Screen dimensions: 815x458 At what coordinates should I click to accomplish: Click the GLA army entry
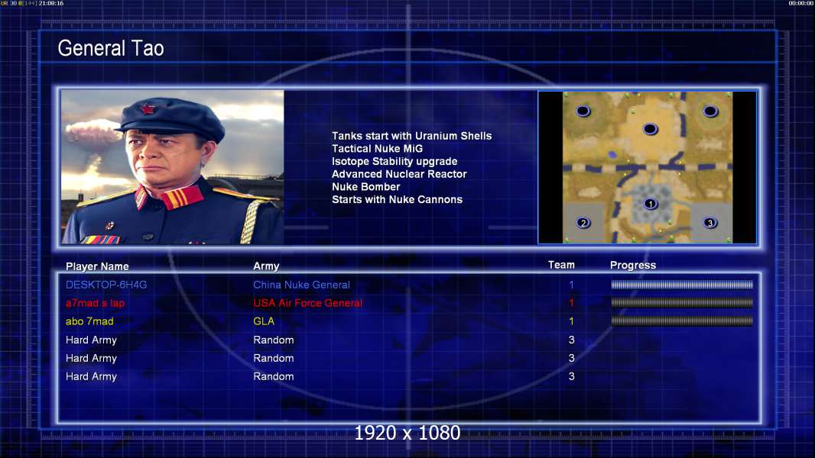click(x=264, y=321)
